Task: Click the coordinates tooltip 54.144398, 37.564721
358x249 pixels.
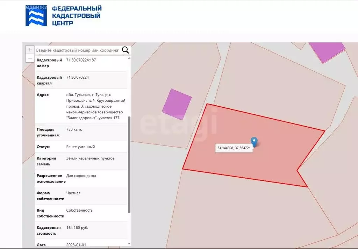Action: (234, 148)
